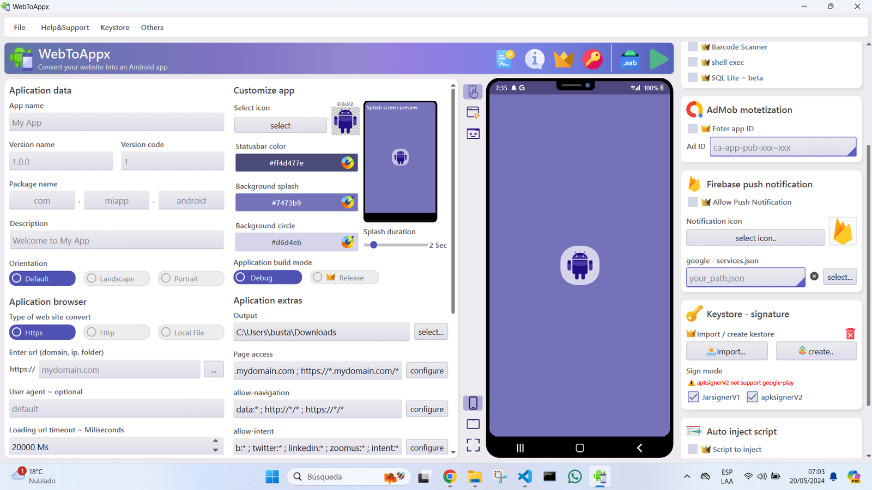872x490 pixels.
Task: Create a new keystore
Action: pyautogui.click(x=816, y=351)
